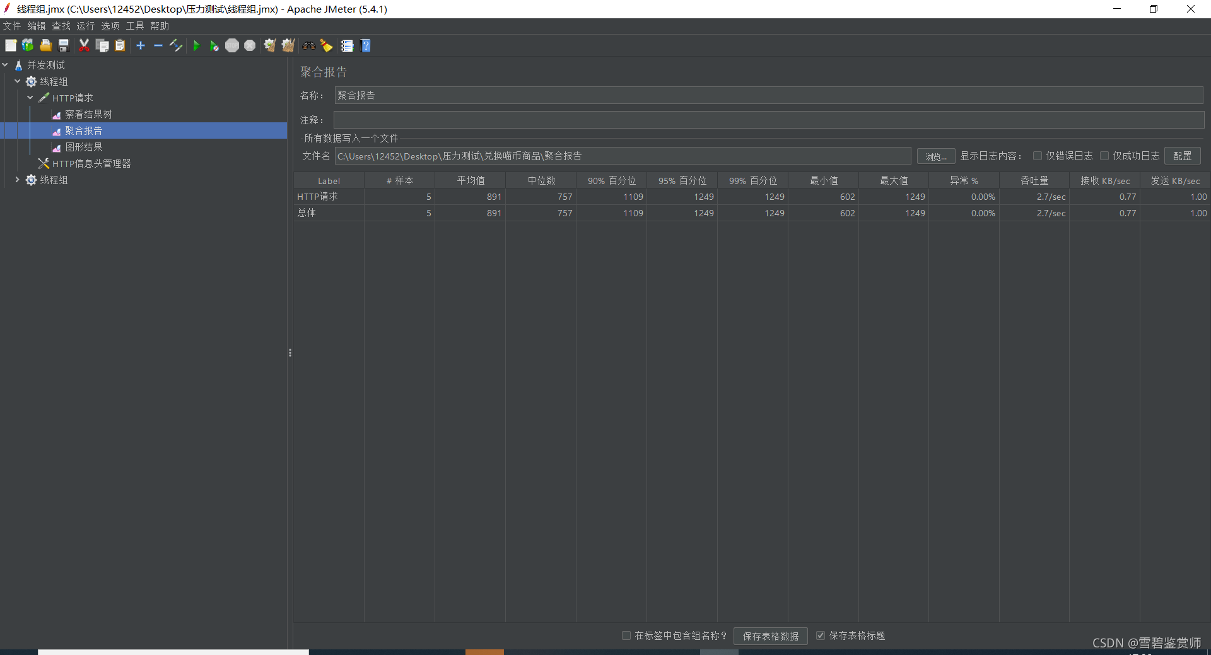Click the 浏览 browse button
Image resolution: width=1211 pixels, height=655 pixels.
click(x=935, y=156)
